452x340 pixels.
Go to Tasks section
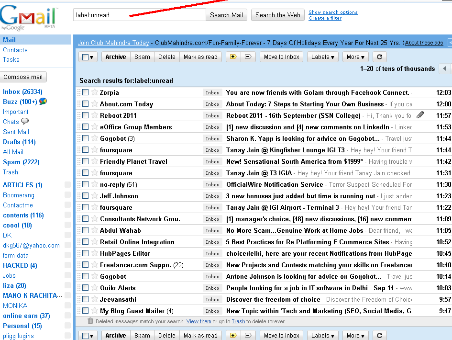click(x=11, y=59)
